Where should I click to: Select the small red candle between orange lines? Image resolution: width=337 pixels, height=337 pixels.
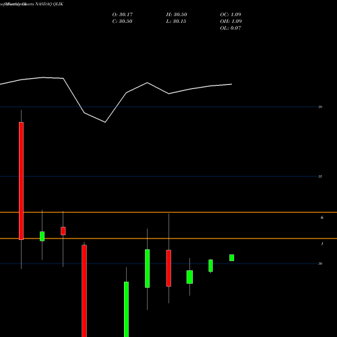63,231
